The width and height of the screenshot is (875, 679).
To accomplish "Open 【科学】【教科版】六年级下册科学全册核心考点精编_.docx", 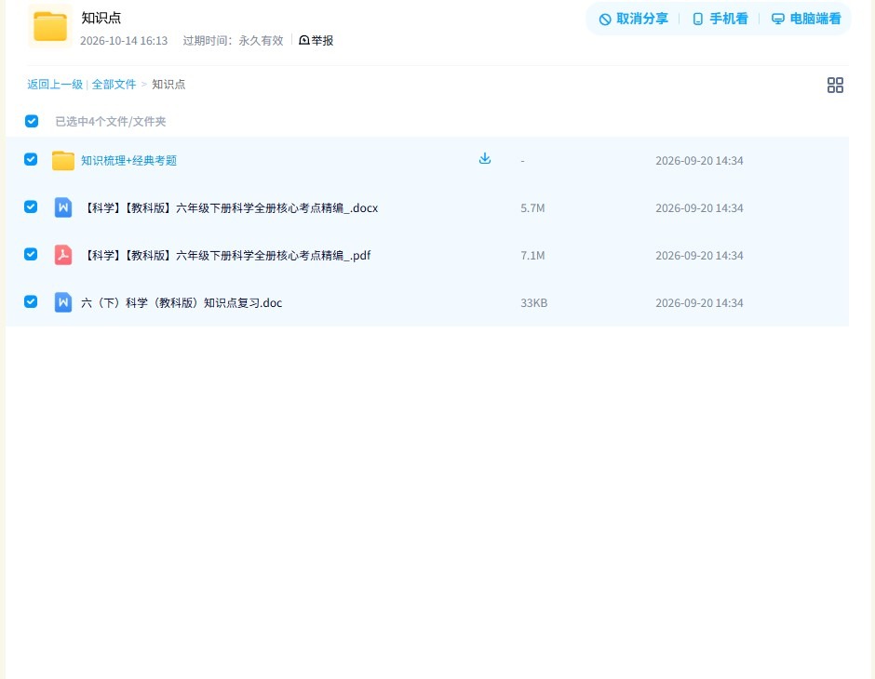I will (x=230, y=208).
